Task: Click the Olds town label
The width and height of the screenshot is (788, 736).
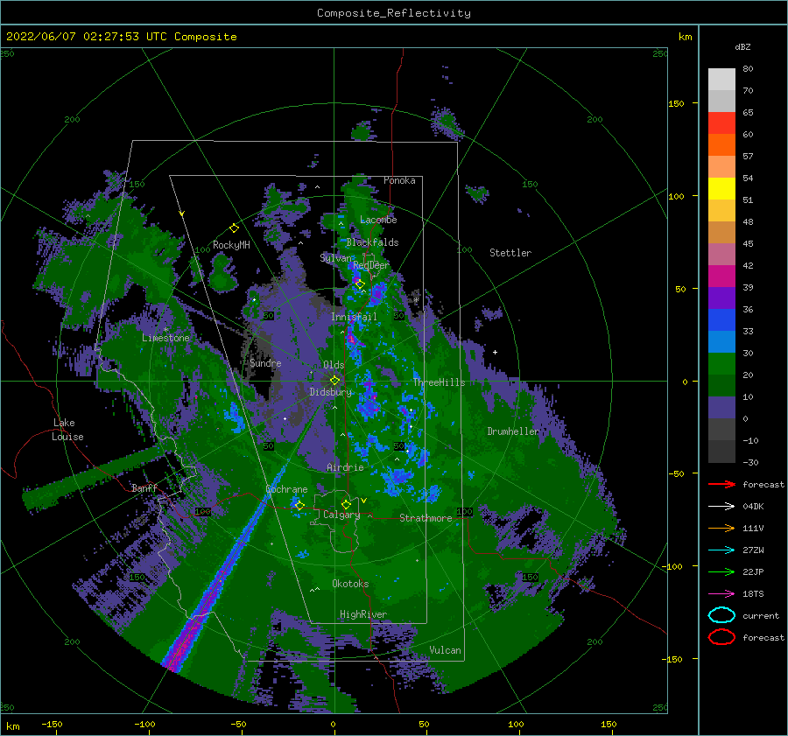Action: point(334,365)
